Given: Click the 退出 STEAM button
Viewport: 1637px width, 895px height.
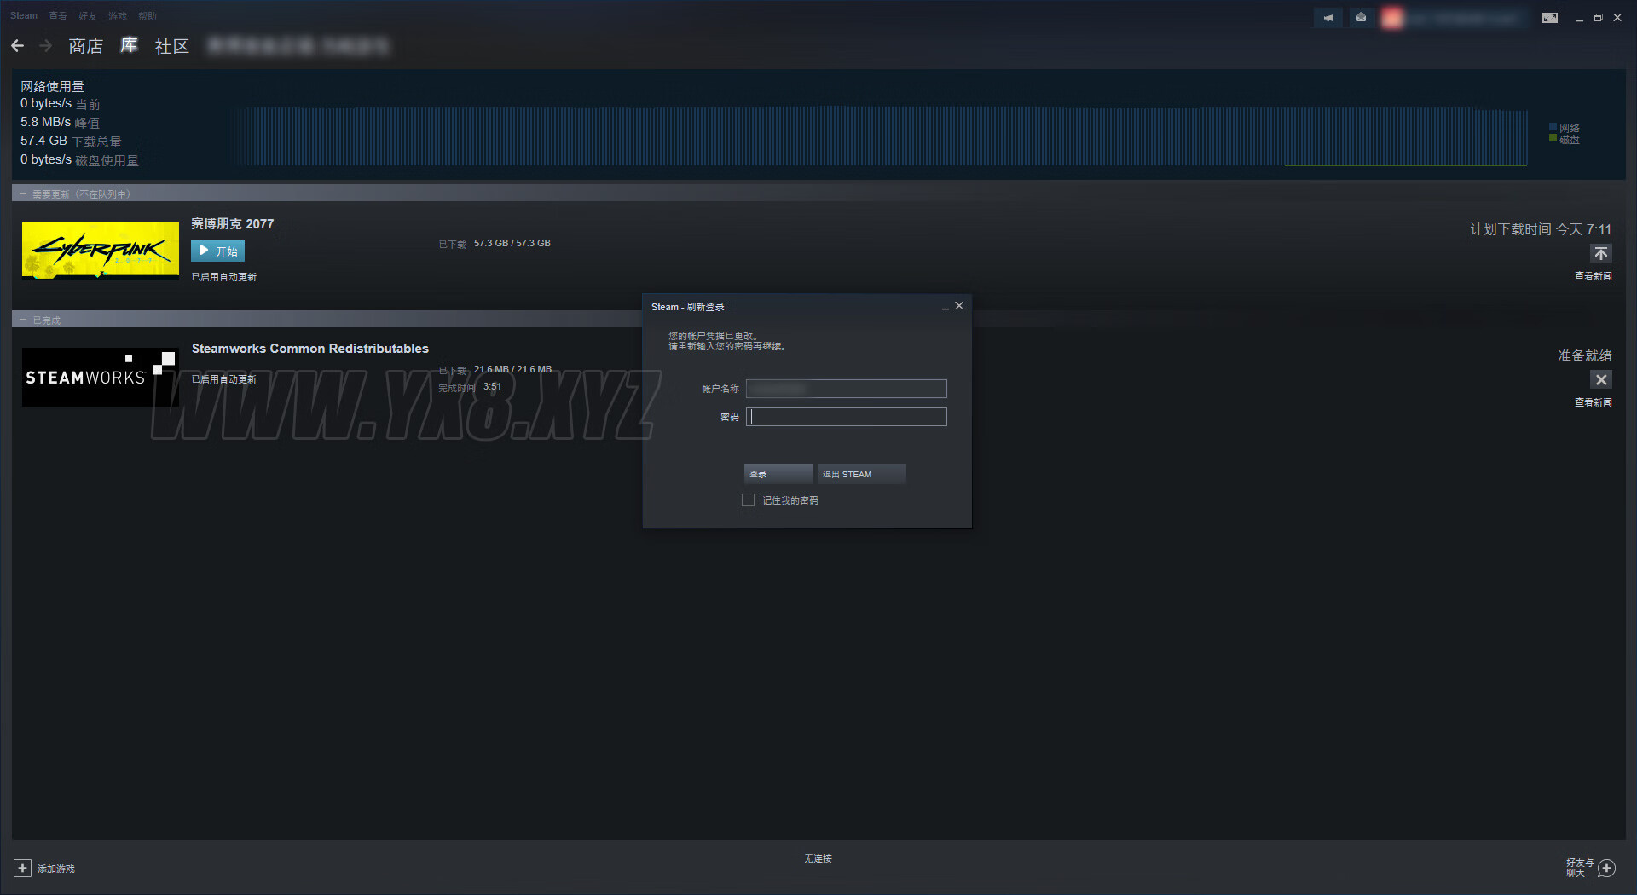Looking at the screenshot, I should [x=861, y=474].
